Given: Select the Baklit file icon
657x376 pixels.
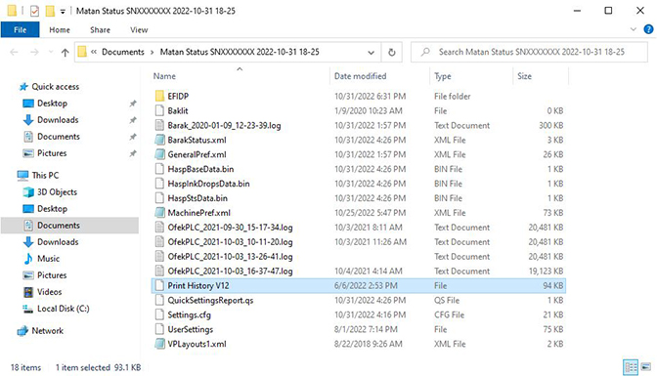Looking at the screenshot, I should [159, 110].
